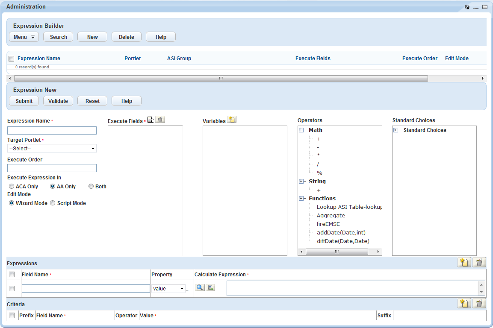Screen dimensions: 493x328
Task: Click the add new row icon in Criteria
Action: (x=464, y=304)
